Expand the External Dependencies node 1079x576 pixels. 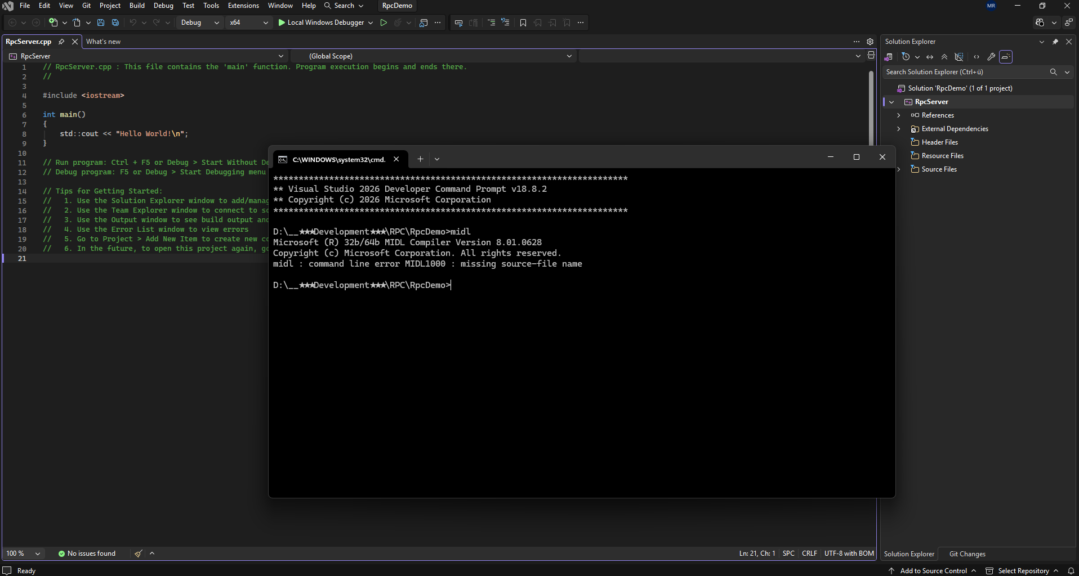(899, 129)
